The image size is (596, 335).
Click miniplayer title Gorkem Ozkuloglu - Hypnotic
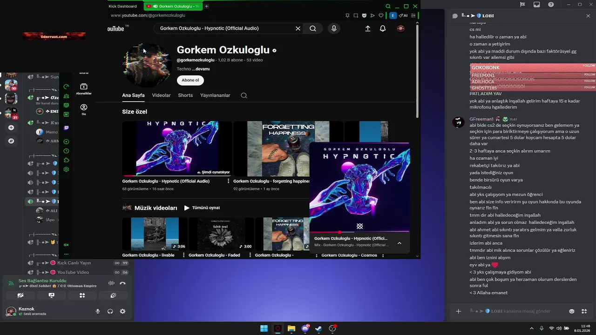pyautogui.click(x=351, y=238)
